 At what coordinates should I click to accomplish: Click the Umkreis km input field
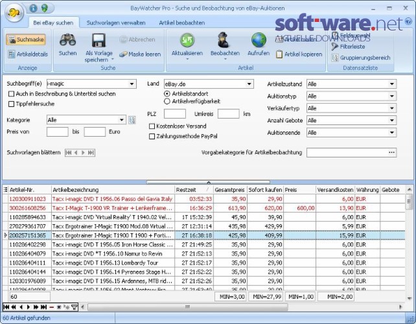point(229,114)
